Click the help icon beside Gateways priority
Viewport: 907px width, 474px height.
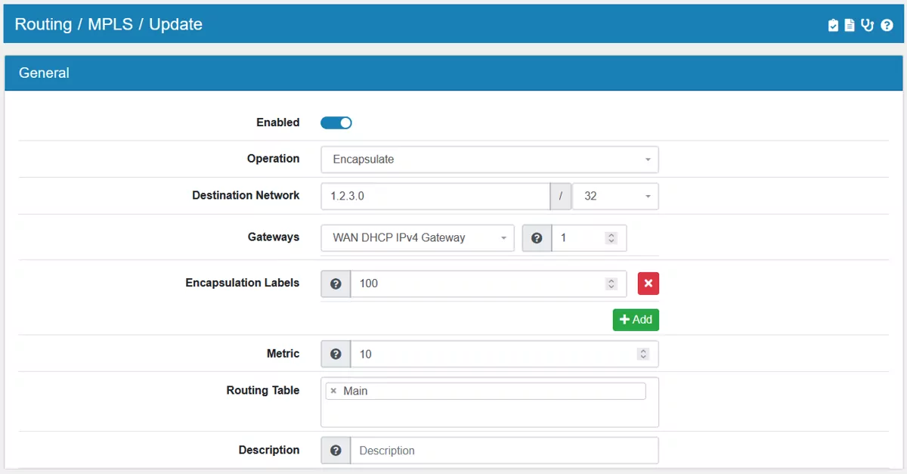(537, 237)
